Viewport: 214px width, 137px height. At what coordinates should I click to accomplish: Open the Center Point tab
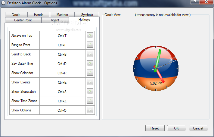coord(23,20)
